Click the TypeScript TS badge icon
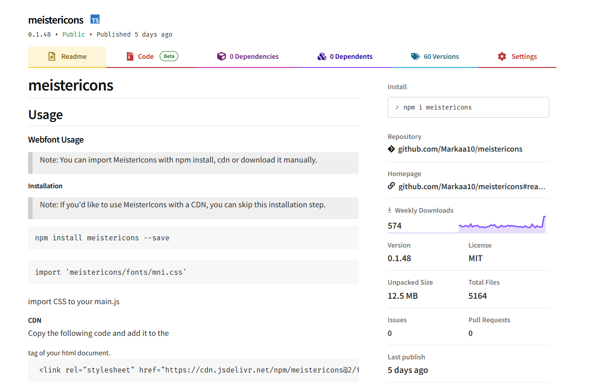 tap(95, 19)
